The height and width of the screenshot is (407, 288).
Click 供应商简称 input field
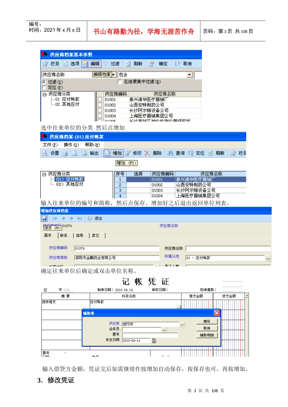point(117,258)
